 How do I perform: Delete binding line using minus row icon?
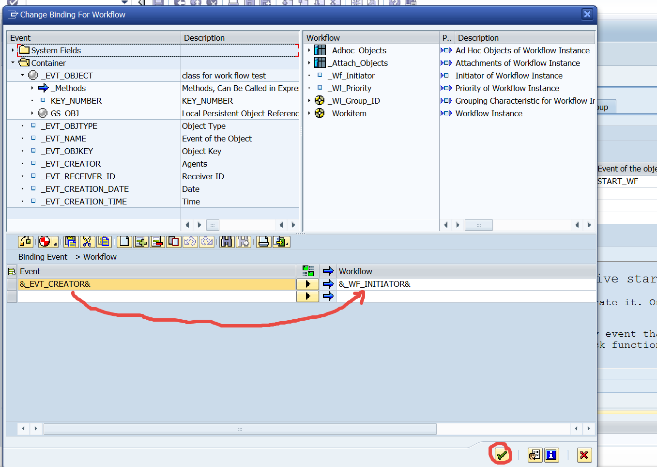pos(157,242)
